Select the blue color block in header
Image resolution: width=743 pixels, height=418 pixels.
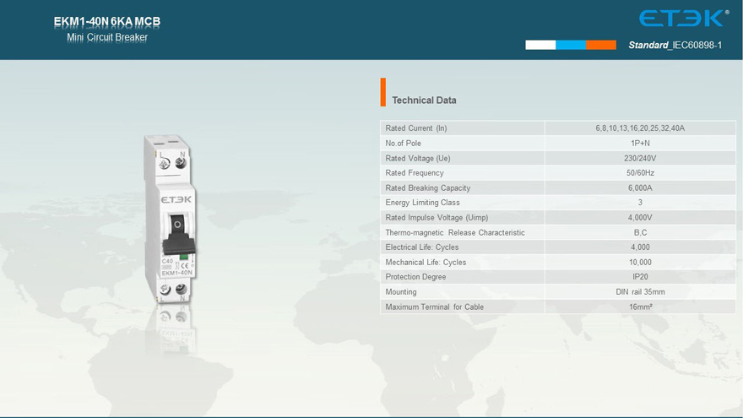pyautogui.click(x=571, y=45)
